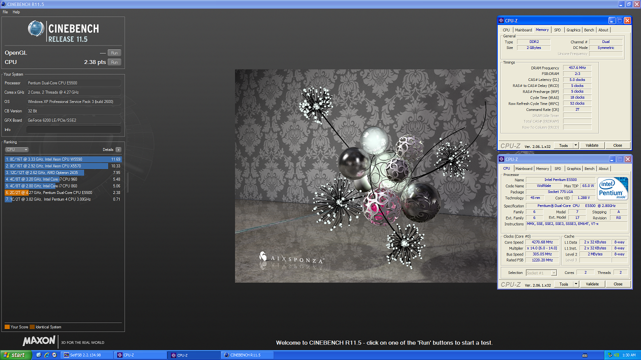Open Bench tab in the CPU-Z window showing the DRAM timings

[x=589, y=30]
